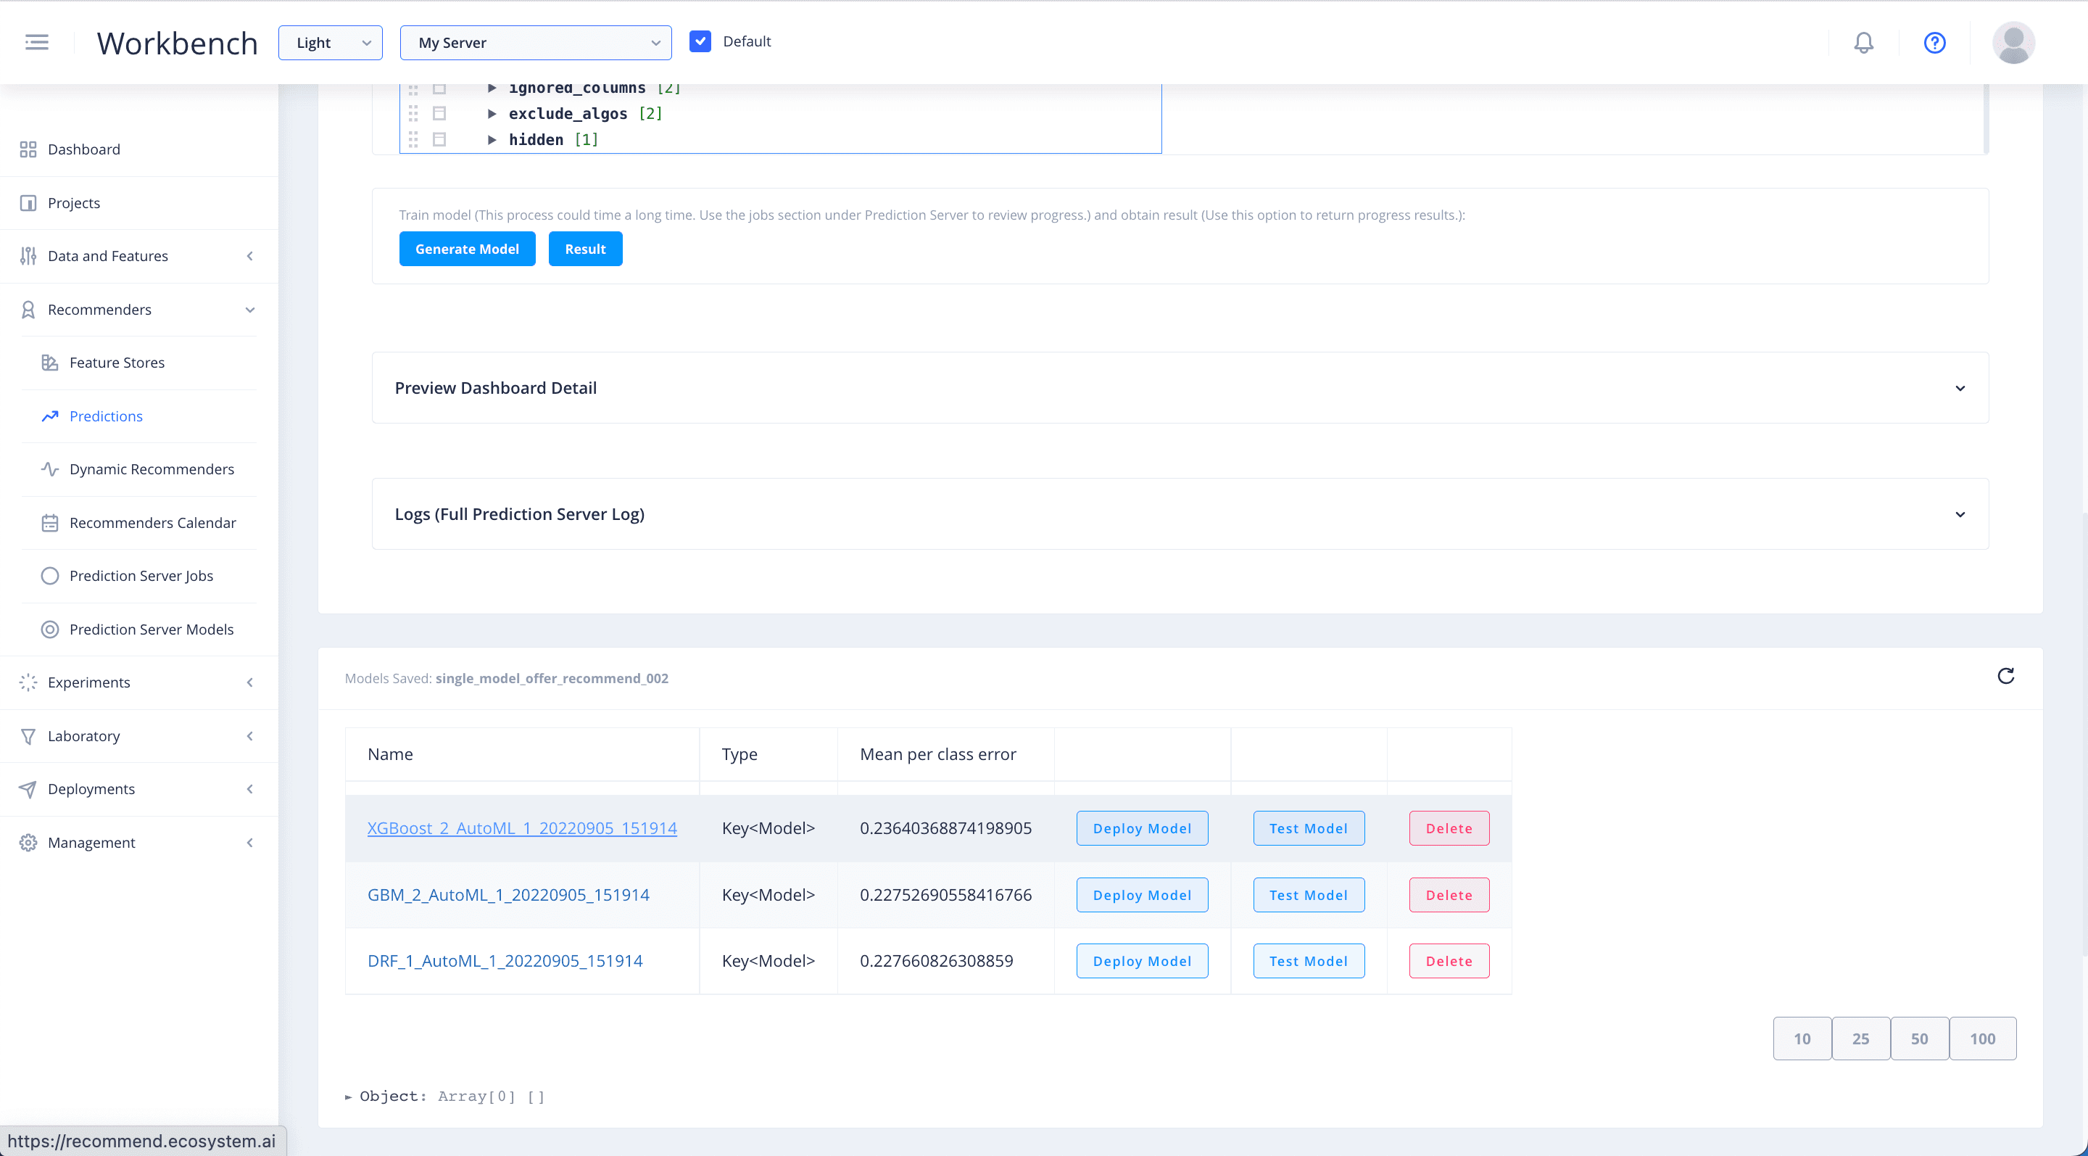Go to Dynamic Recommenders page
This screenshot has height=1156, width=2088.
pos(152,469)
